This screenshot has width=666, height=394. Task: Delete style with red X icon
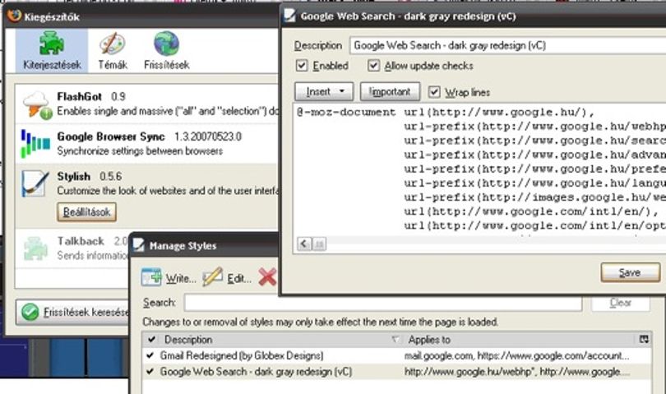267,277
